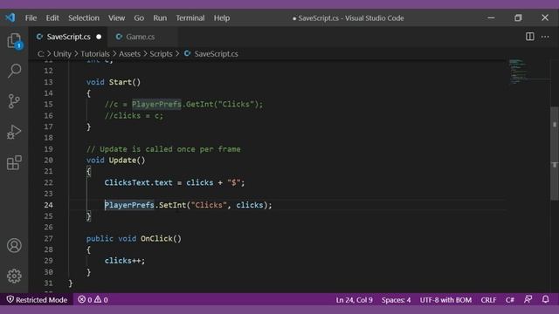Open the Edit menu
Viewport: 559px width, 314px height.
52,17
